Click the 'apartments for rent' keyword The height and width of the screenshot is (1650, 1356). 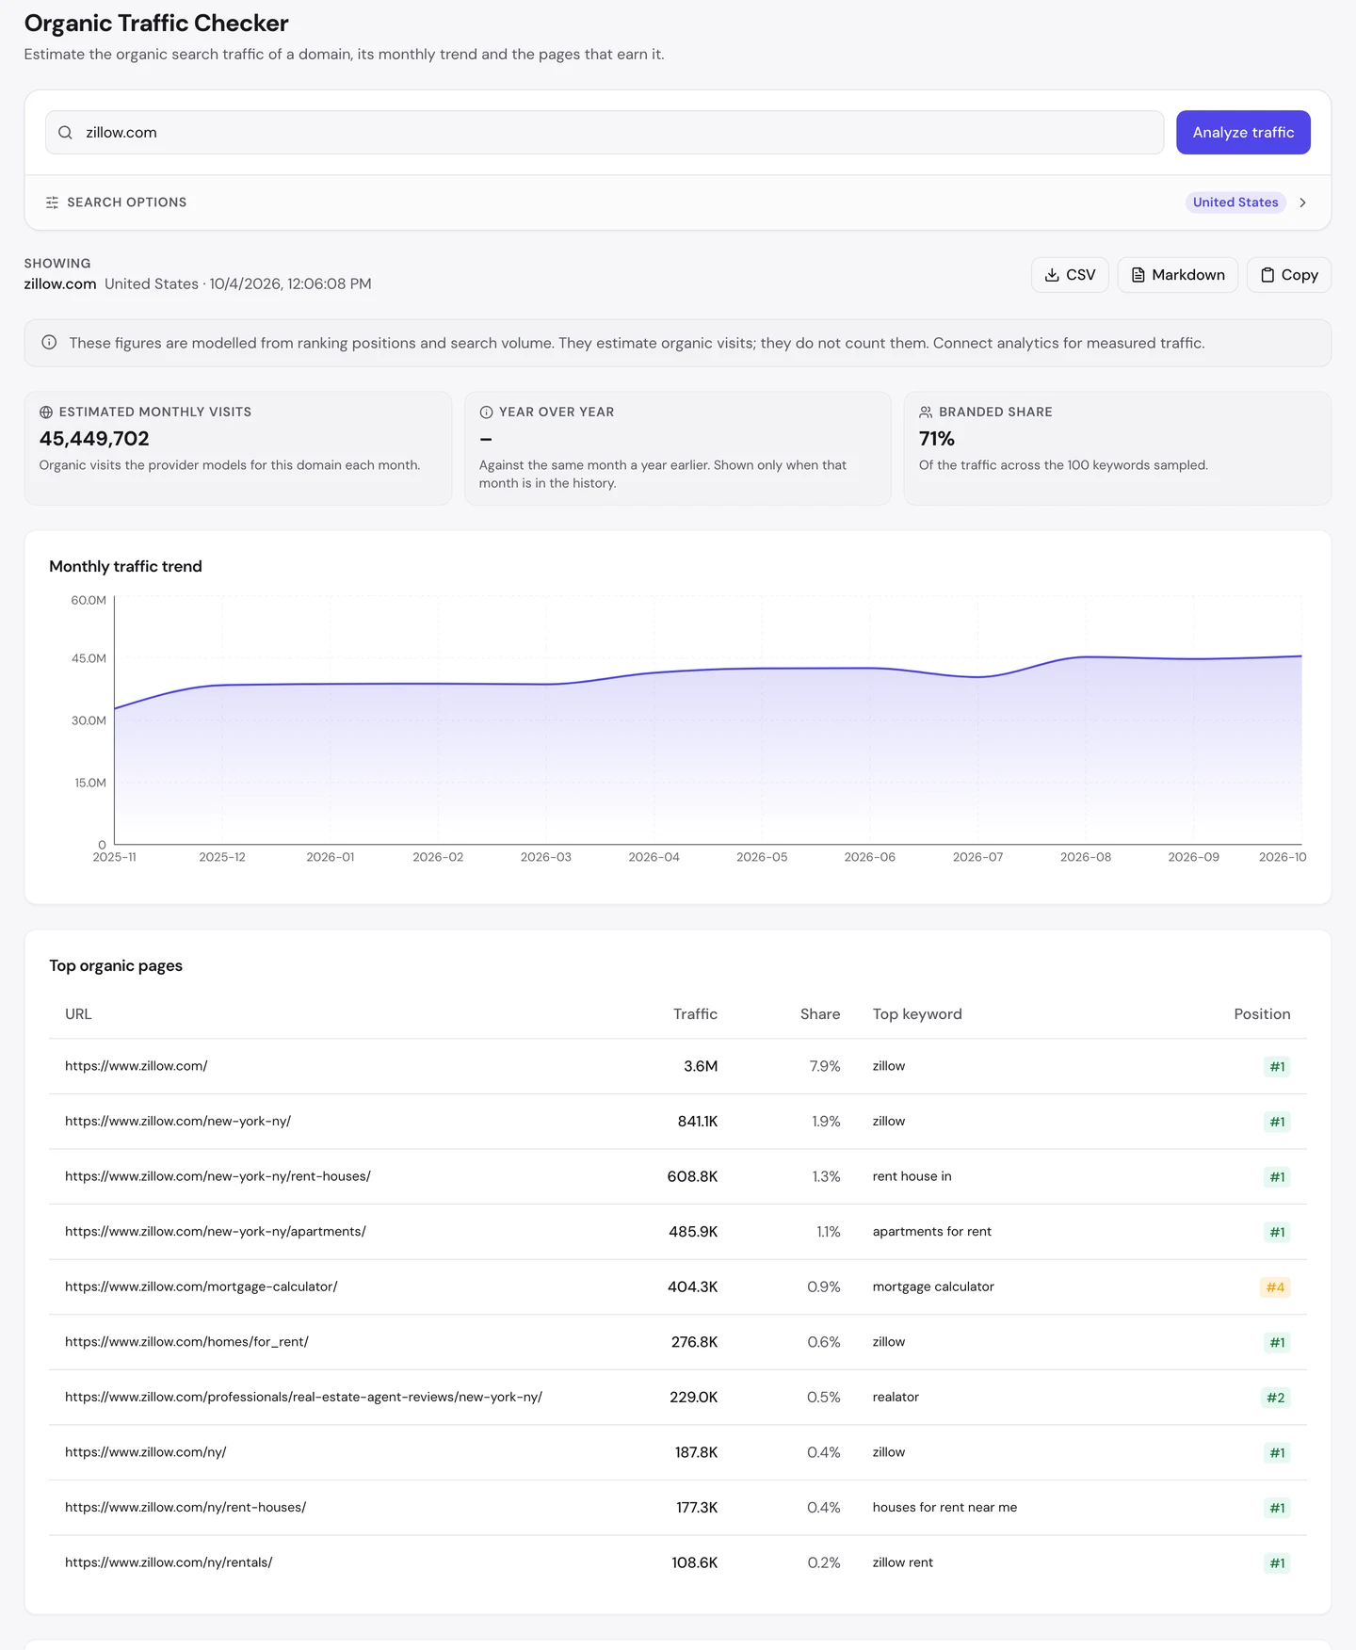[932, 1232]
